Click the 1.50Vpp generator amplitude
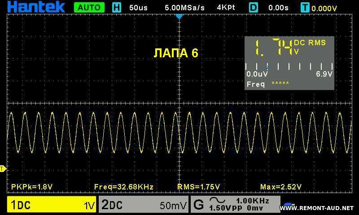Image resolution: width=359 pixels, height=215 pixels. (x=226, y=208)
